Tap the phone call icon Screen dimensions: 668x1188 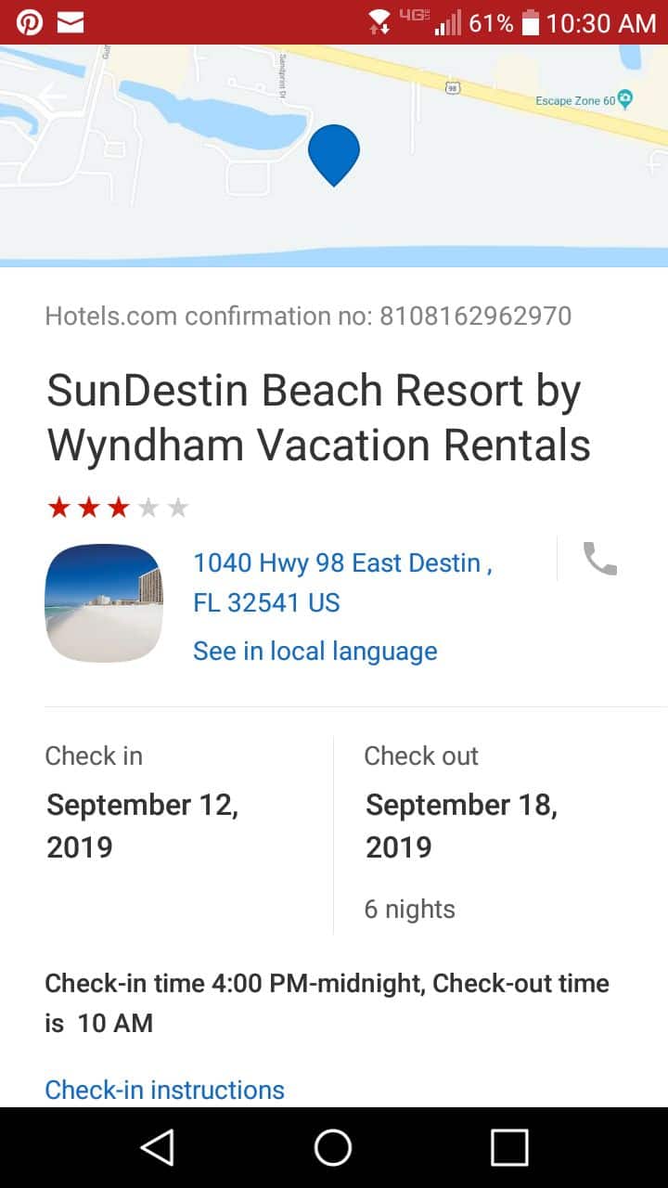(599, 559)
